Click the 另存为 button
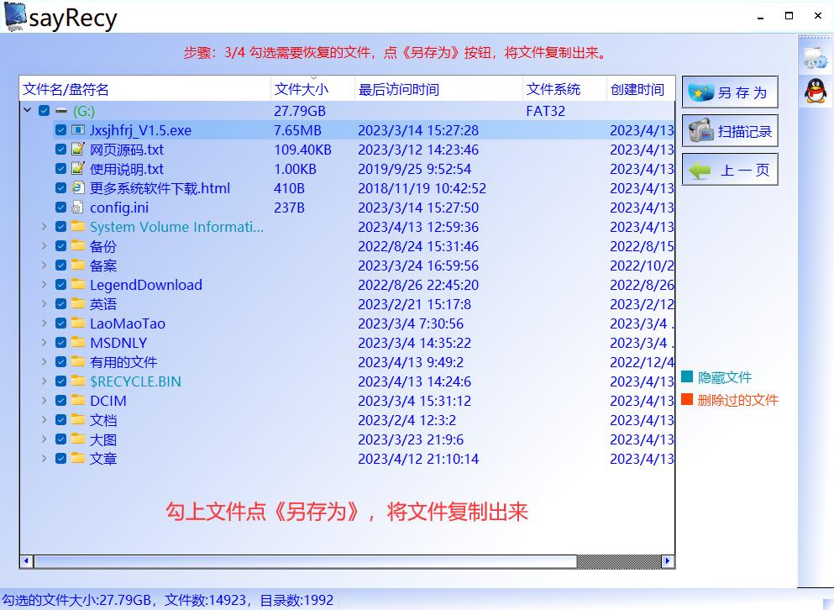834x610 pixels. (729, 91)
